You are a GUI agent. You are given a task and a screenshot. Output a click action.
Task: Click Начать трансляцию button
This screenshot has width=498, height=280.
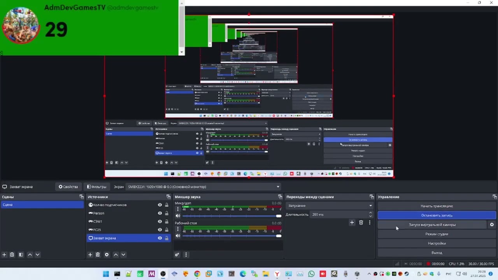[x=437, y=206]
